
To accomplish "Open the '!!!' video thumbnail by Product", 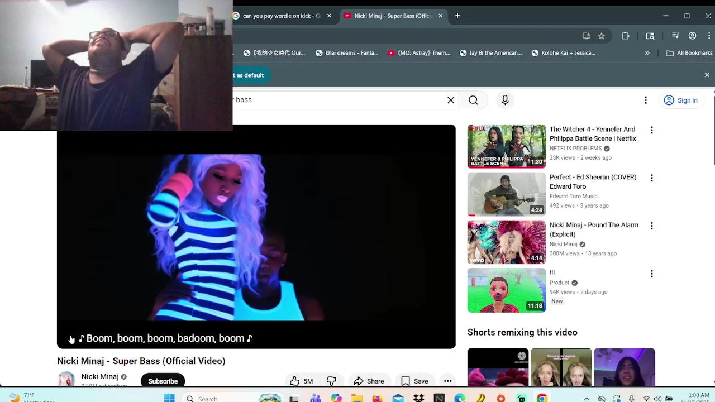I will 507,290.
